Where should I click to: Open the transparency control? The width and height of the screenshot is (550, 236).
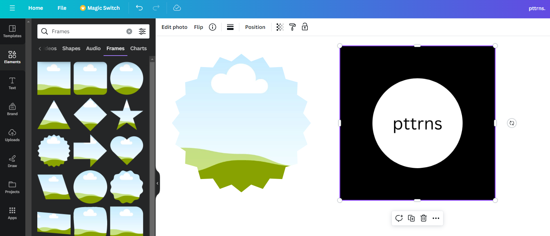click(280, 27)
